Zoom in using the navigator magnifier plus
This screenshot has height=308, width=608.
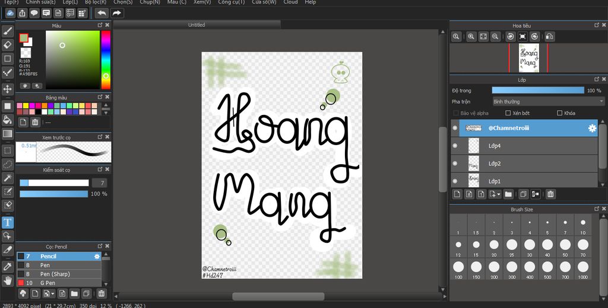pos(471,36)
